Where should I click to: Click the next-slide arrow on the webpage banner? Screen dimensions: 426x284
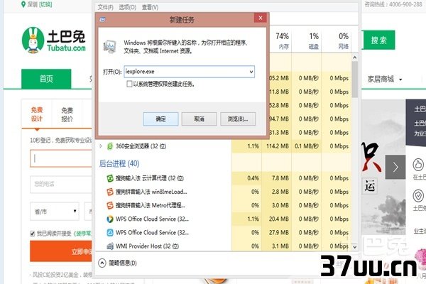[x=395, y=167]
